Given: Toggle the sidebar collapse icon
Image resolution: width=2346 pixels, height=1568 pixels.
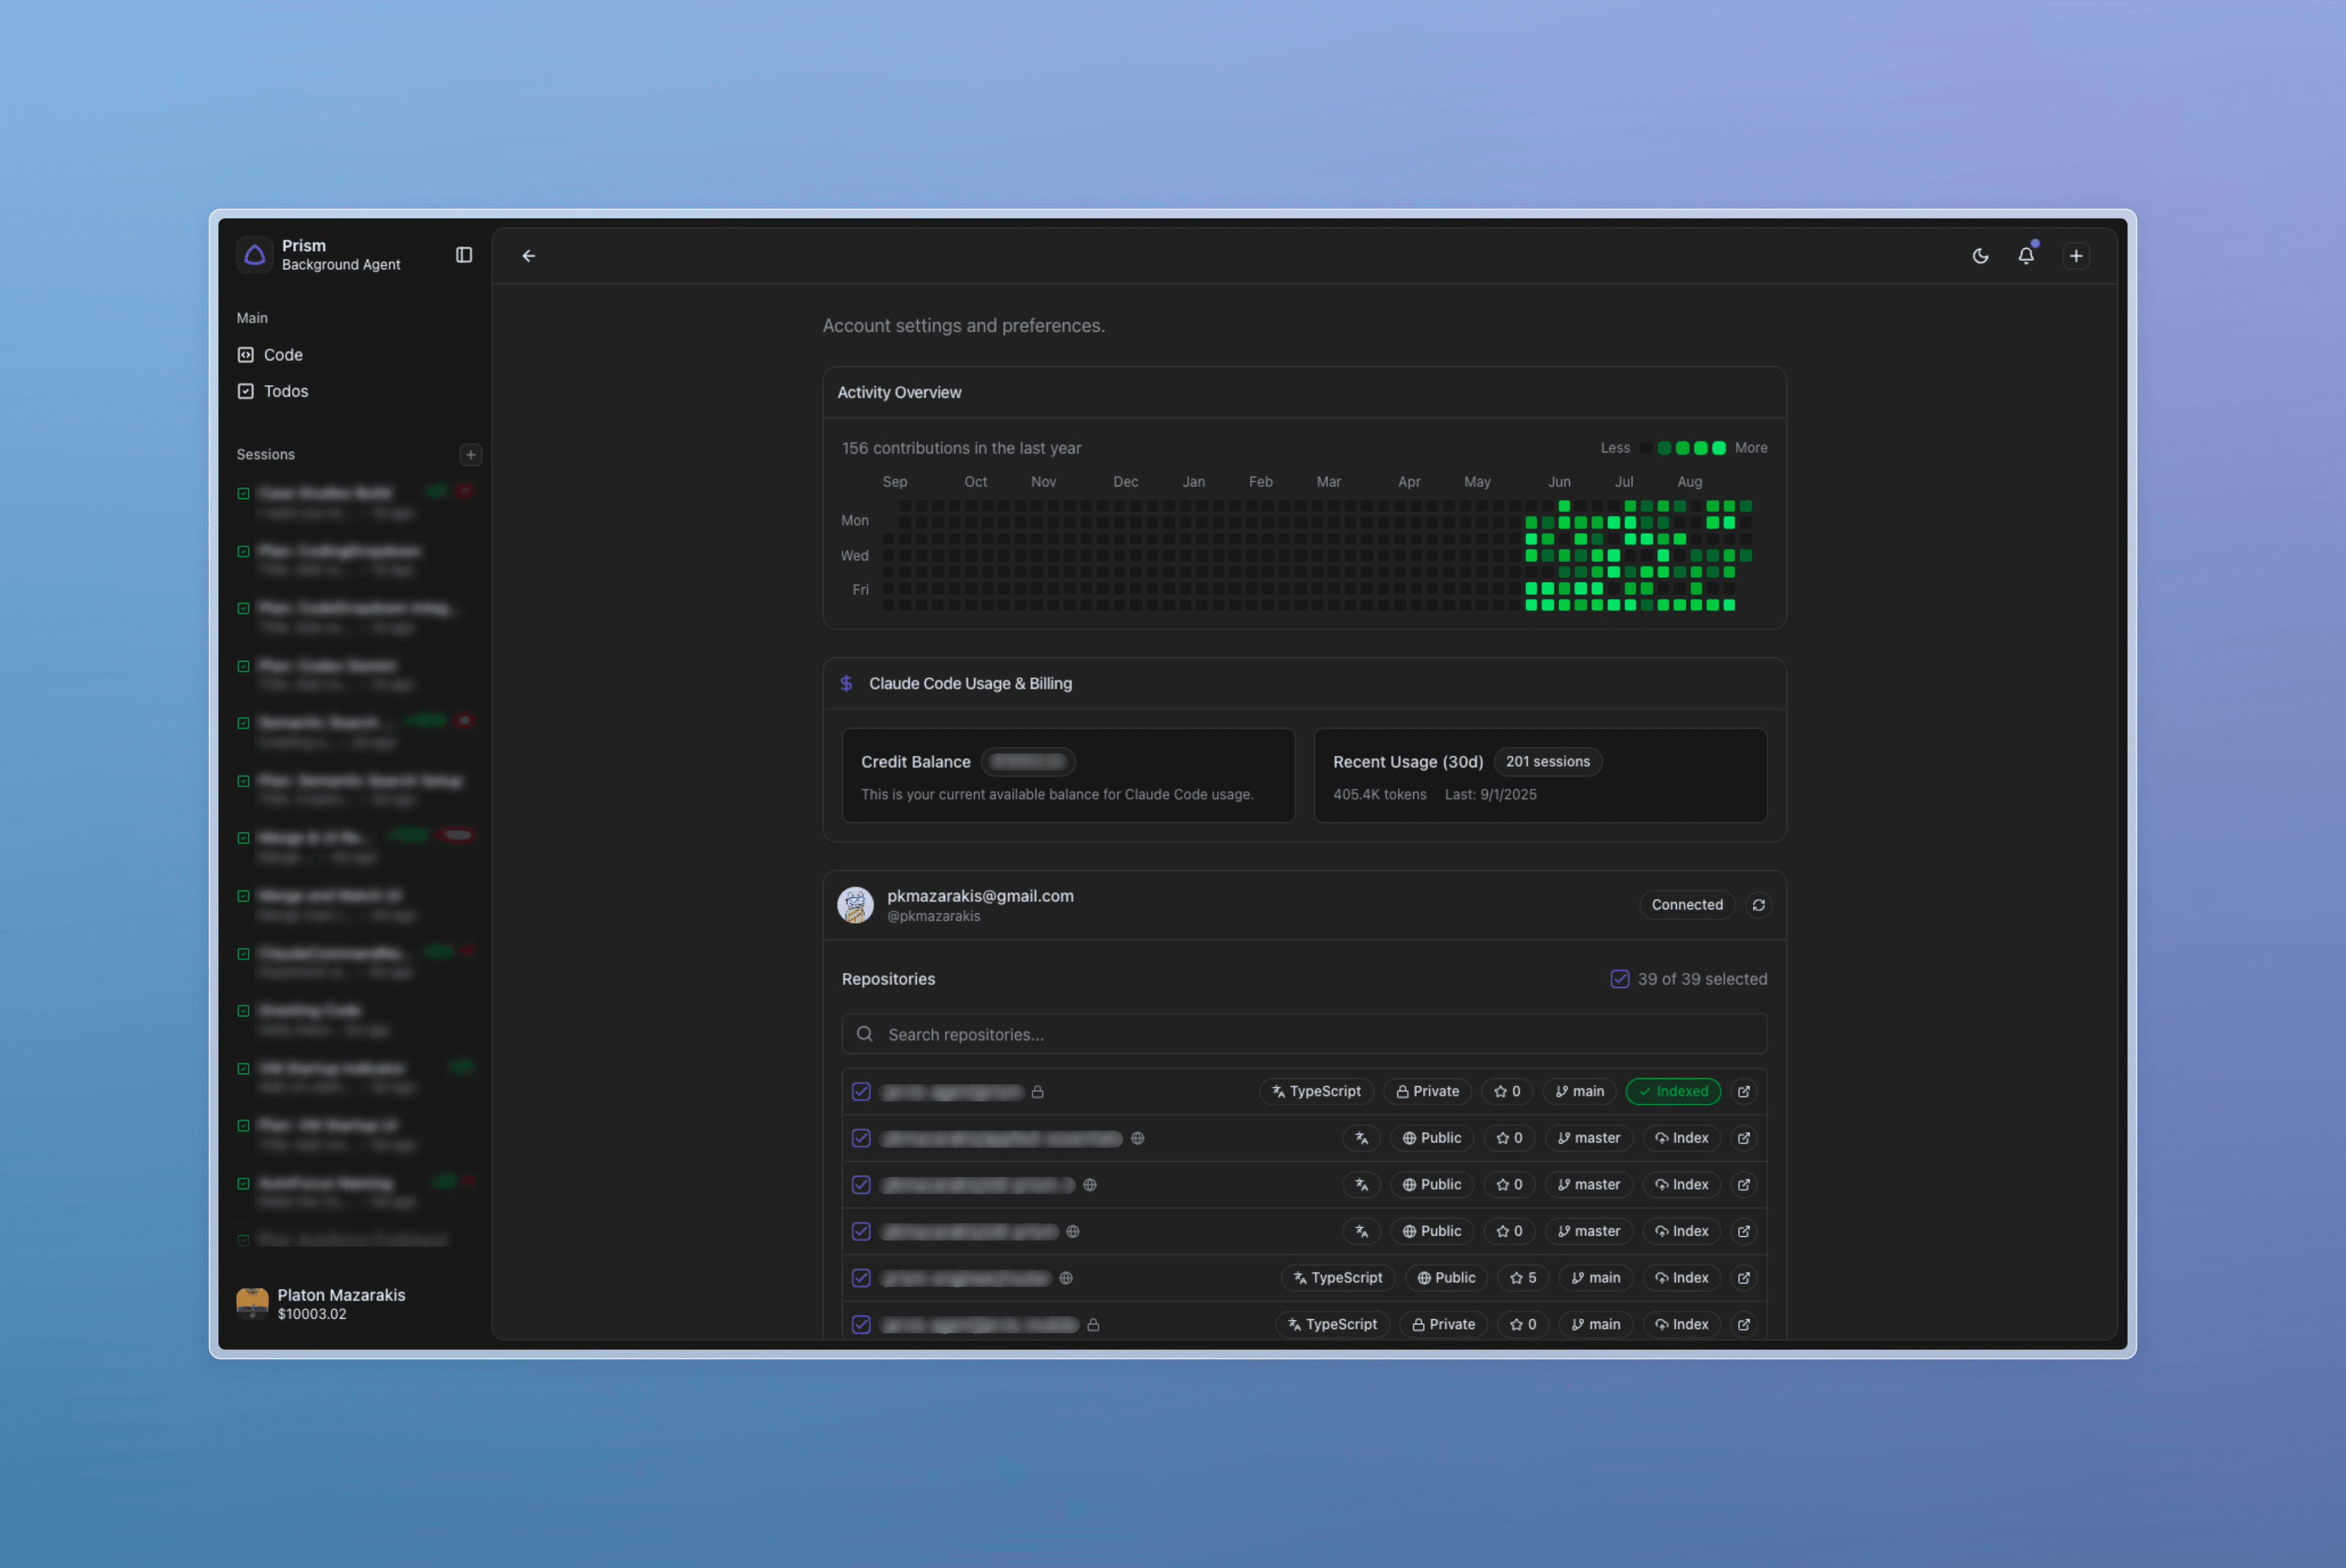Looking at the screenshot, I should click(463, 255).
